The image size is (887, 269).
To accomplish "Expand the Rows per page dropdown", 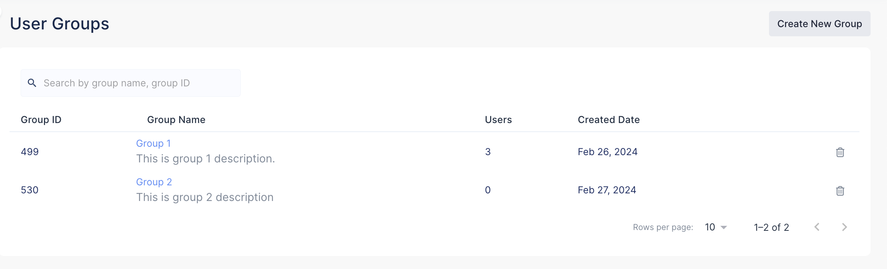I will [x=716, y=227].
